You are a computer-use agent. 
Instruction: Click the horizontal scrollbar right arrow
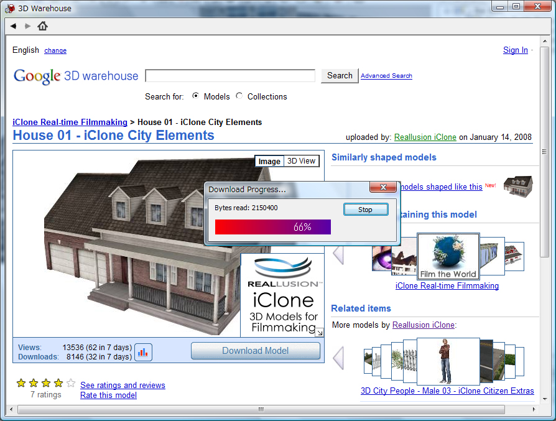point(534,409)
